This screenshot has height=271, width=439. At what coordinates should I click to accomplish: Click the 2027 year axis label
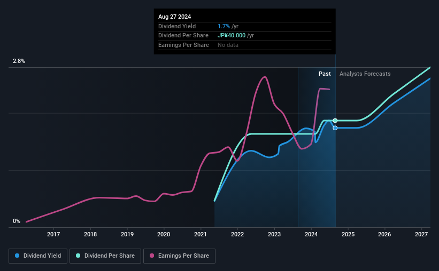[421, 234]
